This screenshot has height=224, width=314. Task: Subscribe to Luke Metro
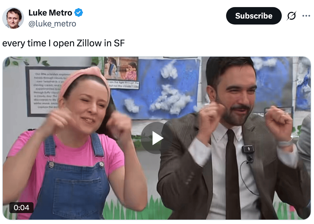click(254, 16)
